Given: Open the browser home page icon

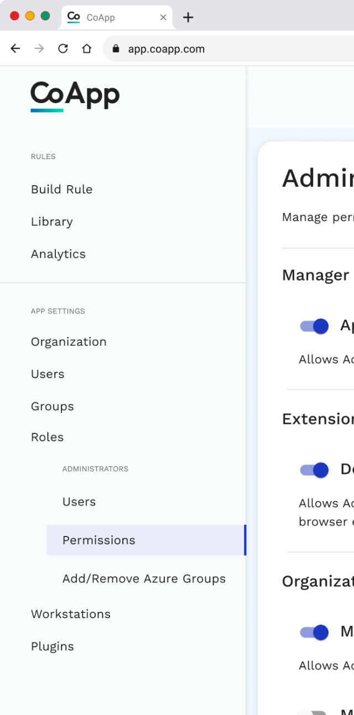Looking at the screenshot, I should click(87, 49).
